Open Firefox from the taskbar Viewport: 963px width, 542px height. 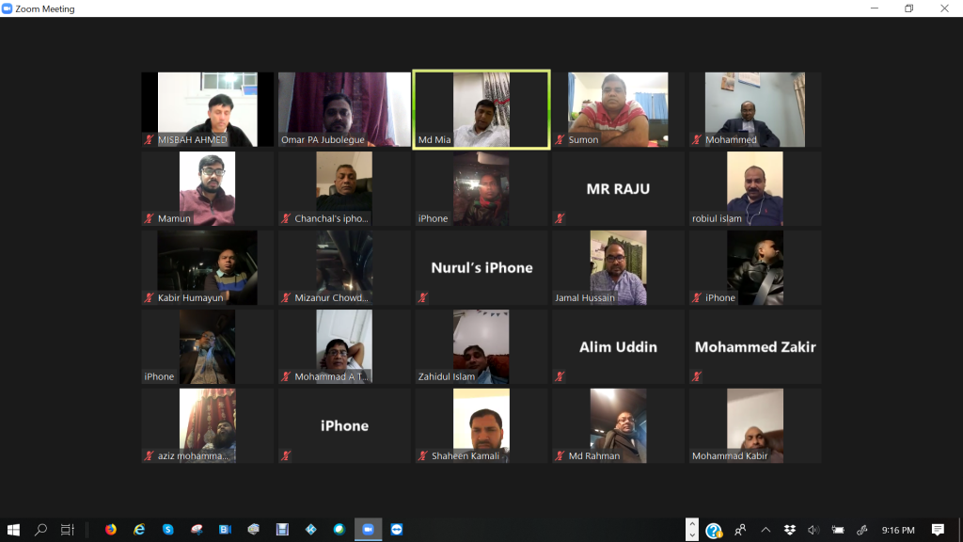(111, 530)
